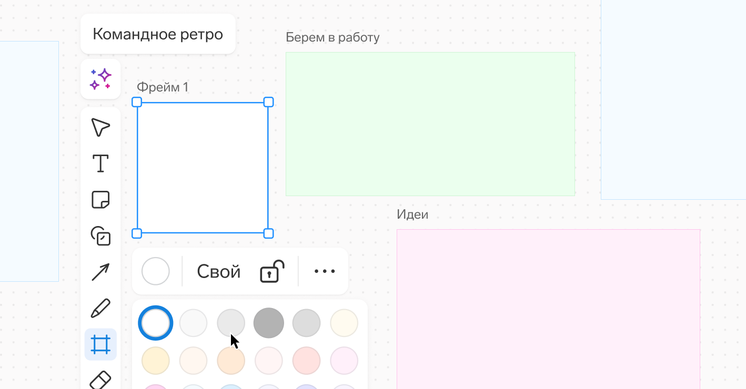Open the three-dots more options menu
746x389 pixels.
tap(324, 271)
